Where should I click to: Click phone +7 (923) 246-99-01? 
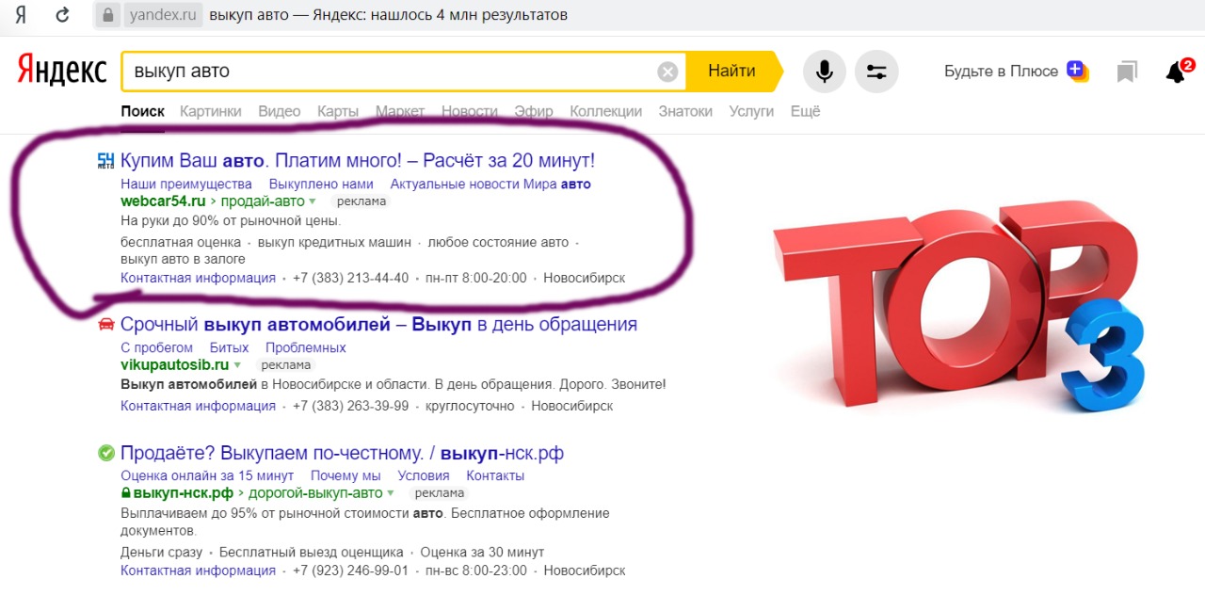(350, 571)
